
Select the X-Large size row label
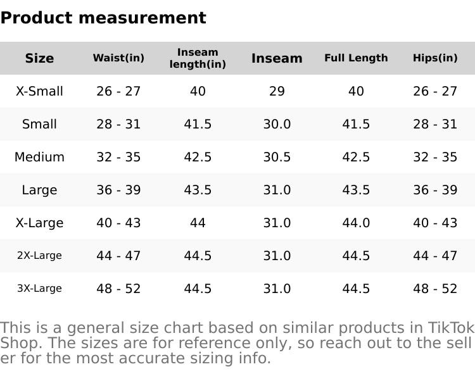coord(39,223)
